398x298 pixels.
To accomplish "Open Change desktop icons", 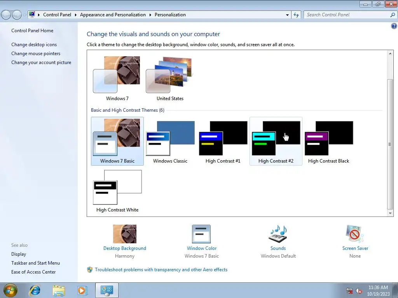I will coord(34,45).
